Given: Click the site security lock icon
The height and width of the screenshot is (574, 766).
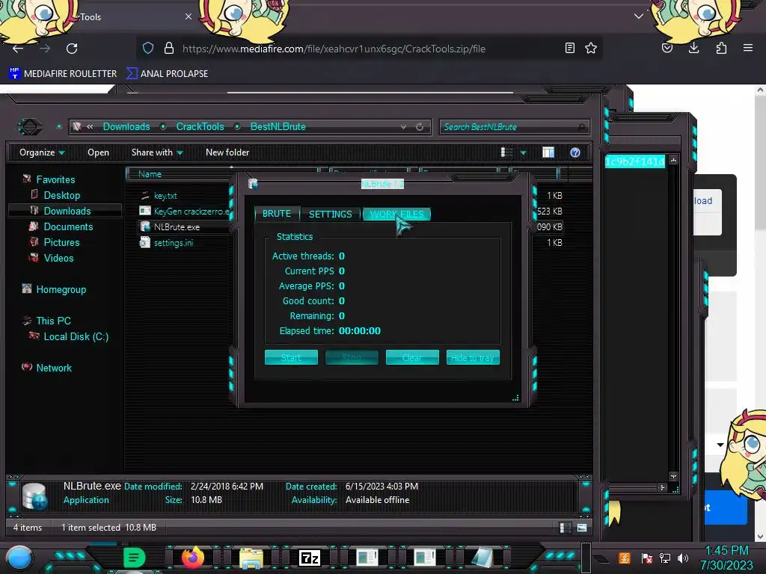Looking at the screenshot, I should [169, 48].
